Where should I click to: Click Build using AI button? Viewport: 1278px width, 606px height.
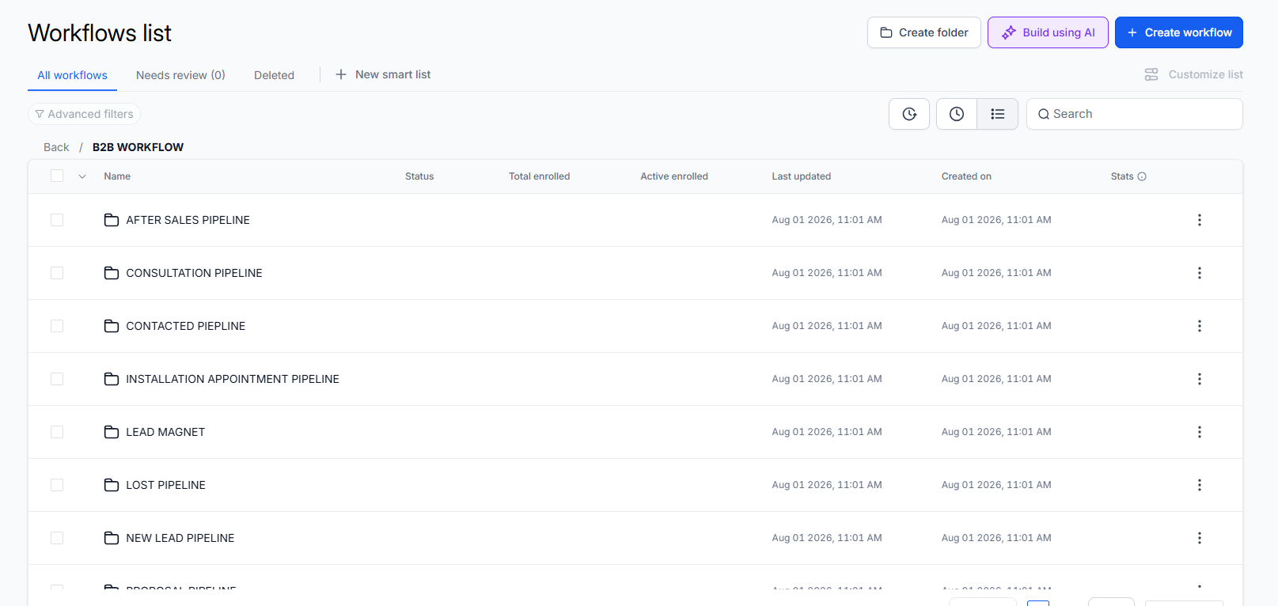click(x=1048, y=32)
